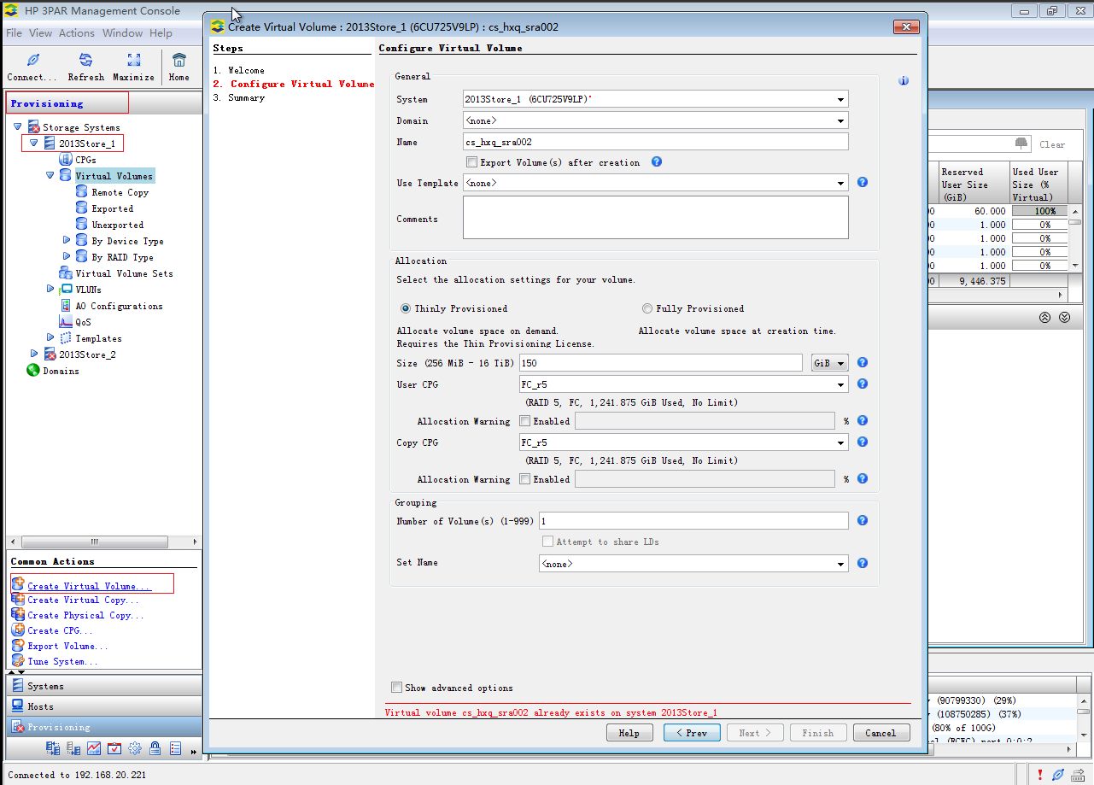This screenshot has height=785, width=1094.
Task: Click the lock icon in the bottom-left toolbar
Action: point(155,748)
